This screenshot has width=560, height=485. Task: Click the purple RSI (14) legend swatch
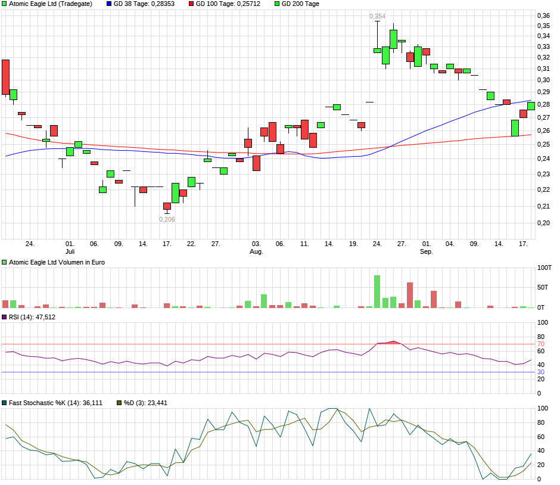point(4,317)
